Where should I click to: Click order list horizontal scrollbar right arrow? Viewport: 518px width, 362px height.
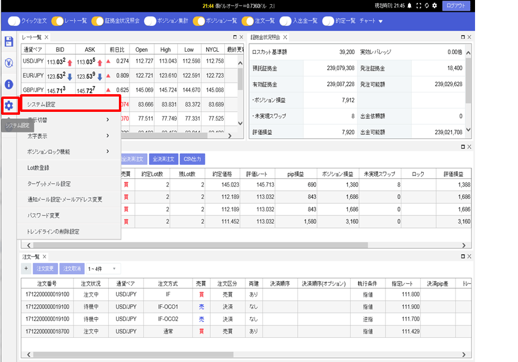[x=464, y=355]
